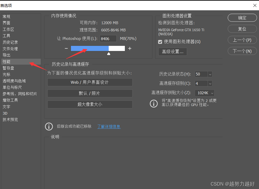
Task: Click 默认 / 照片 optimization button
Action: point(90,93)
